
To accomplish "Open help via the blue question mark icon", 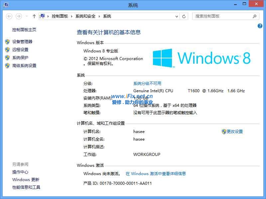I will tap(260, 26).
